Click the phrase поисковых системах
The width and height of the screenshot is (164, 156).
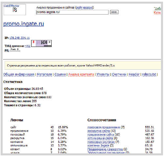coord(101,142)
